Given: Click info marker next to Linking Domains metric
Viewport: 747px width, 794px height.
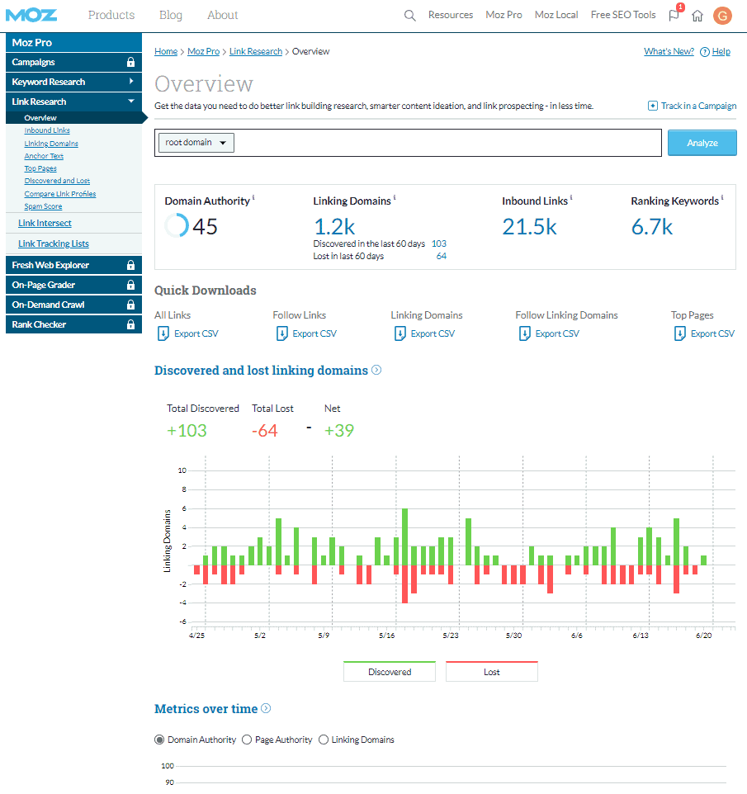Looking at the screenshot, I should point(395,197).
